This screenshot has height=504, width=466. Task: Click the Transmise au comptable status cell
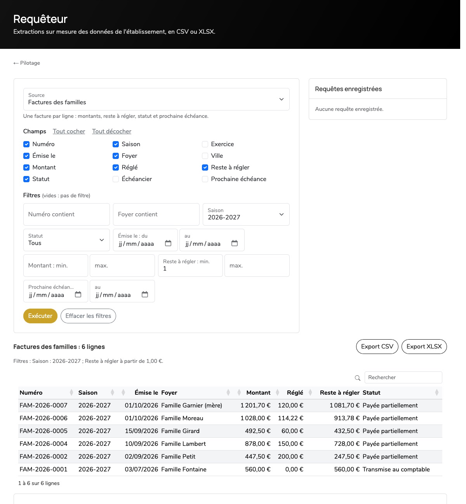(396, 469)
